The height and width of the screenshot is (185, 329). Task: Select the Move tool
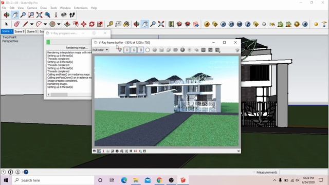click(x=84, y=24)
